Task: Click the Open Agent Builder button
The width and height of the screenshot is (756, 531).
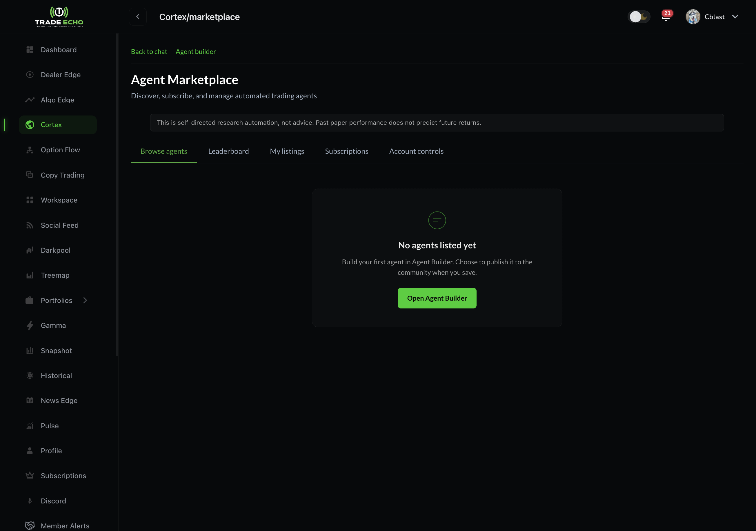Action: point(437,298)
